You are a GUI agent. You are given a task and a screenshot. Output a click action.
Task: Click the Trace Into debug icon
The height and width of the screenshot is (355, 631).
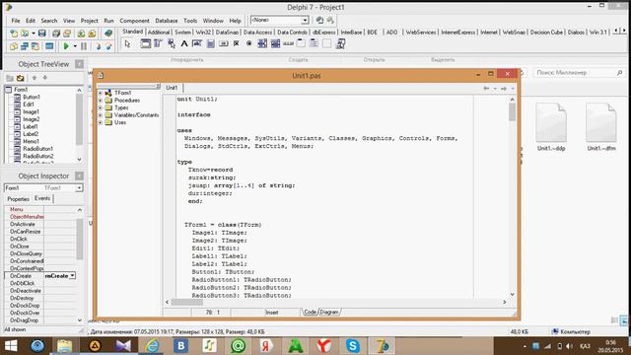click(99, 46)
